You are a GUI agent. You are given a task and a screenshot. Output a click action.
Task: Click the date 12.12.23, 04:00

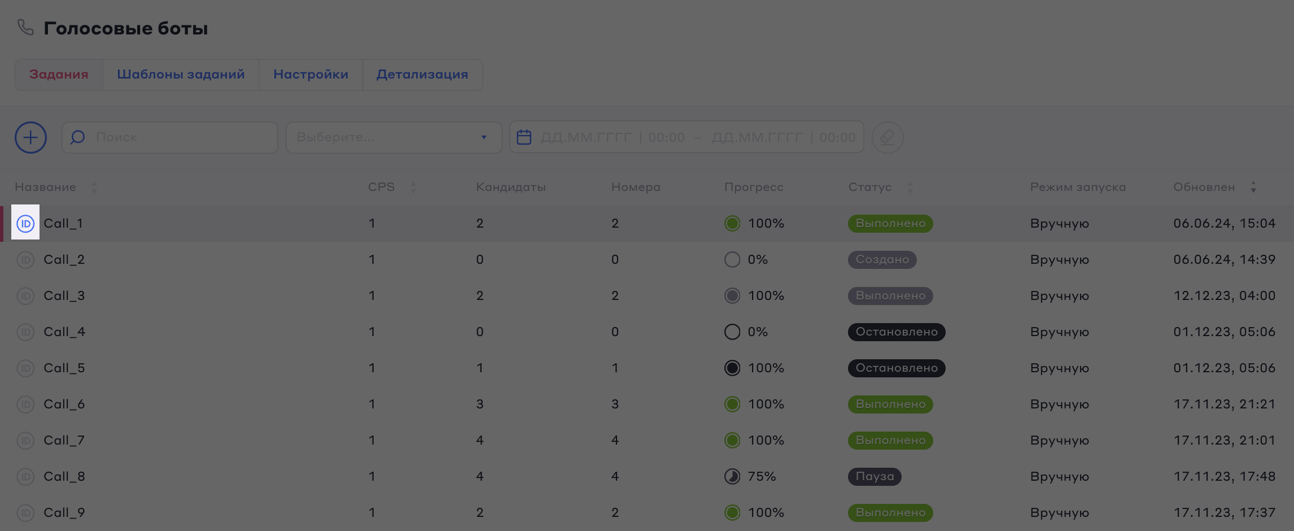pos(1225,295)
